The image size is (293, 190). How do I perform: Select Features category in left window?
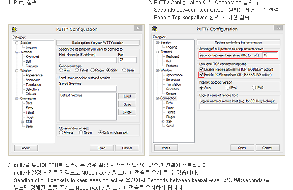[31, 66]
